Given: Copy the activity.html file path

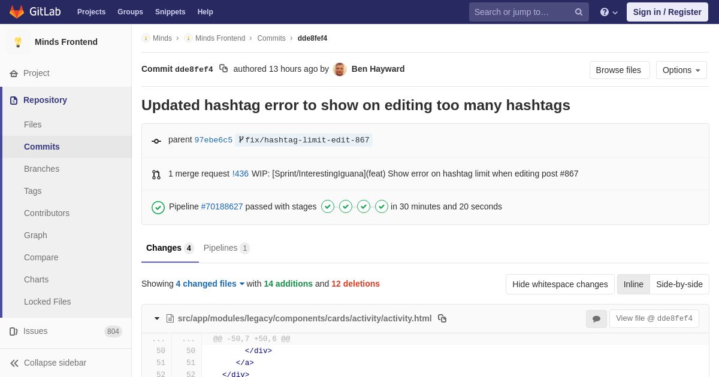Looking at the screenshot, I should pos(442,318).
